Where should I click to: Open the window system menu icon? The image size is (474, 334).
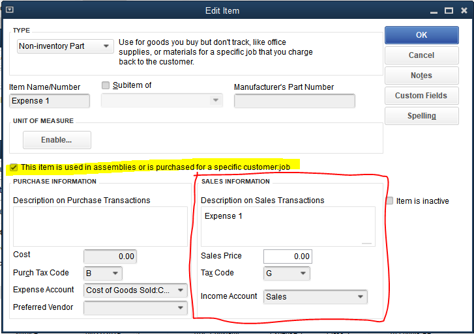point(9,10)
